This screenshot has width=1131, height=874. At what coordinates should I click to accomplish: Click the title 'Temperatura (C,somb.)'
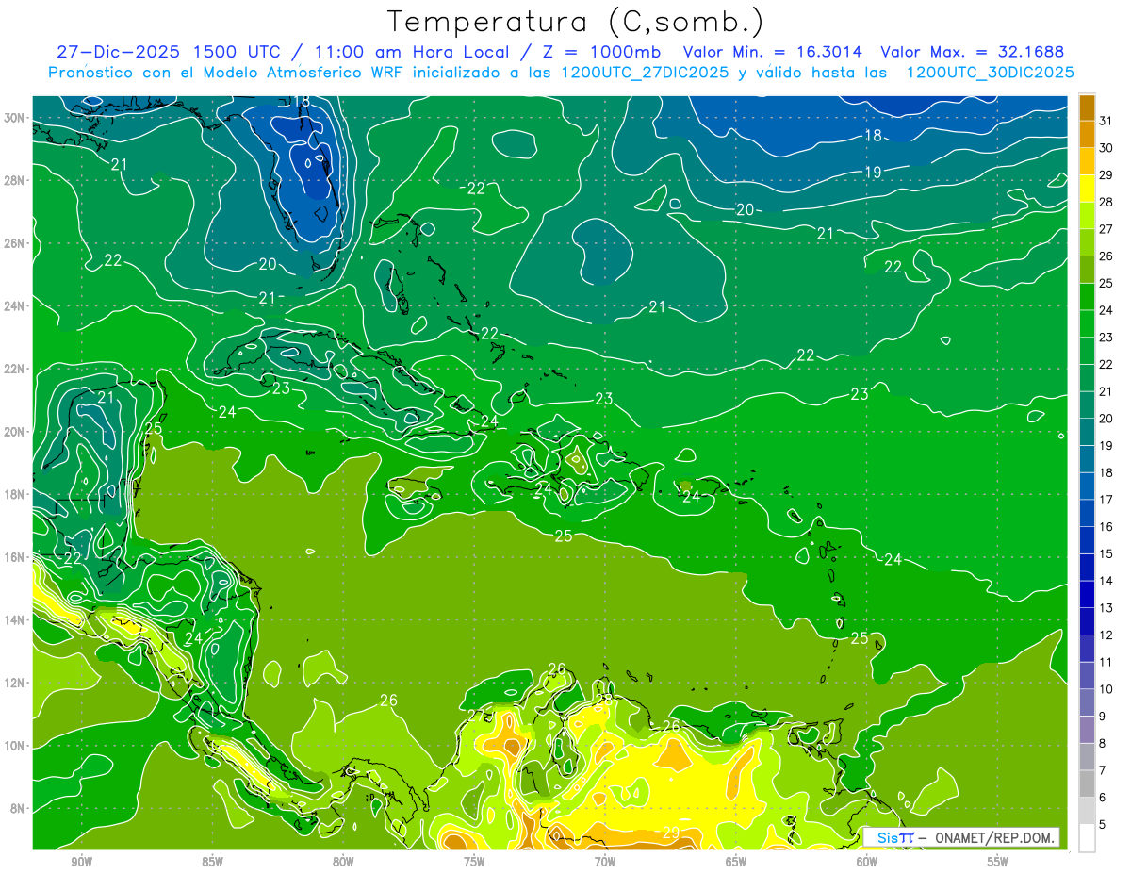point(576,22)
